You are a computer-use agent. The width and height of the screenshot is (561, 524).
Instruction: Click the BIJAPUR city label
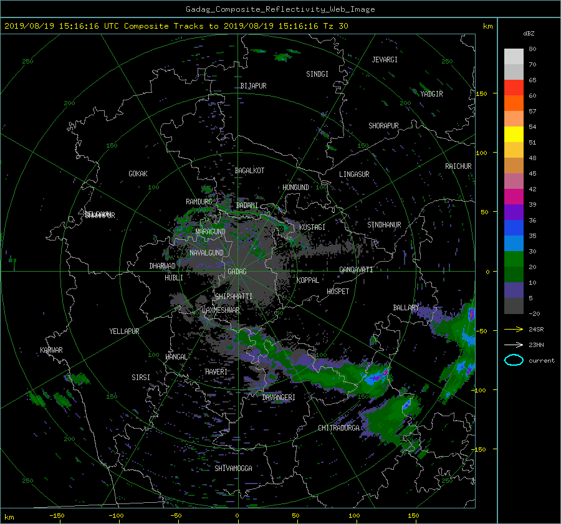tap(253, 86)
